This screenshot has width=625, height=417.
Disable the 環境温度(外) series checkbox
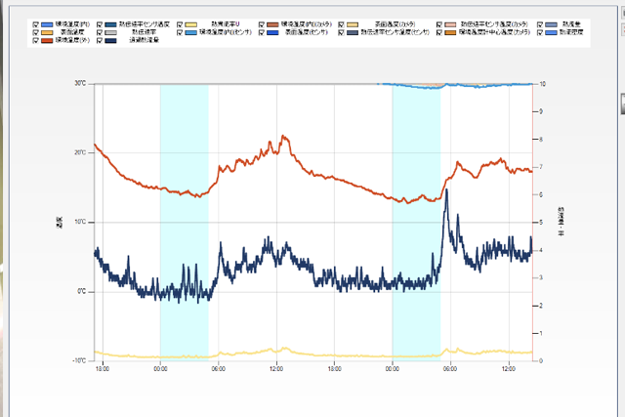[x=36, y=41]
